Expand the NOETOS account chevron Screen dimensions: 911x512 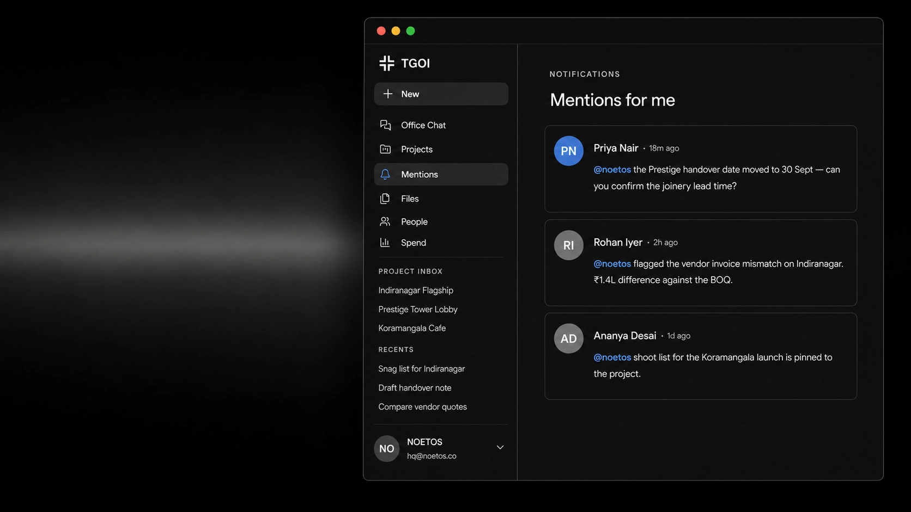(x=500, y=447)
